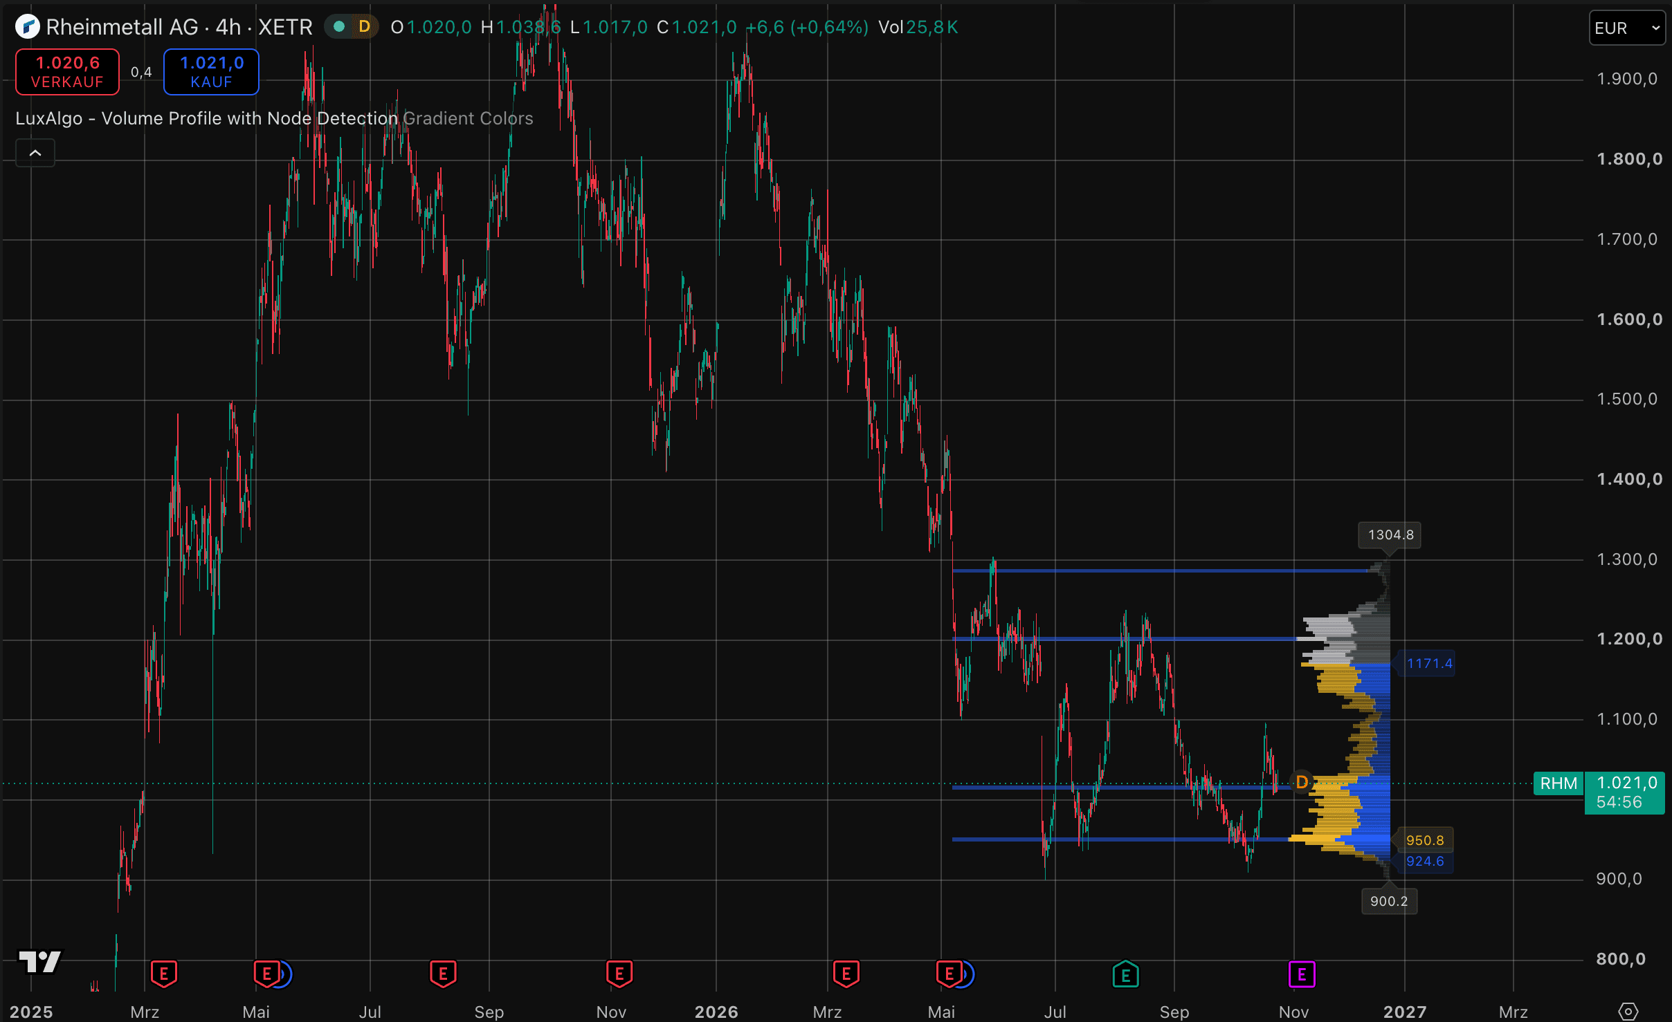Click the purple upcoming earnings E marker
The width and height of the screenshot is (1672, 1022).
click(1302, 974)
